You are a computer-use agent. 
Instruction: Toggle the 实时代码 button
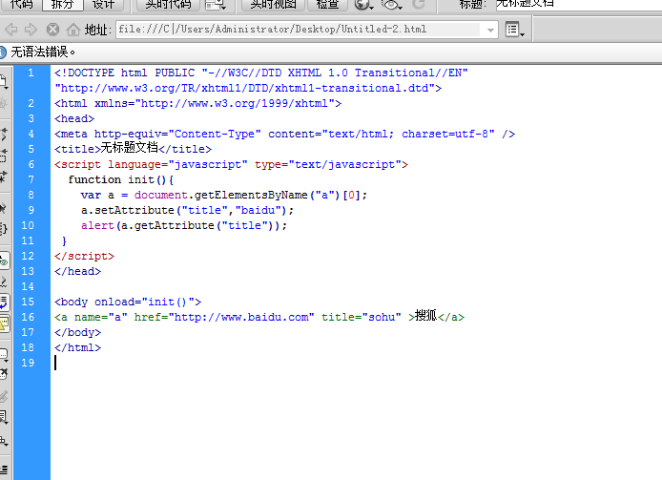click(168, 4)
